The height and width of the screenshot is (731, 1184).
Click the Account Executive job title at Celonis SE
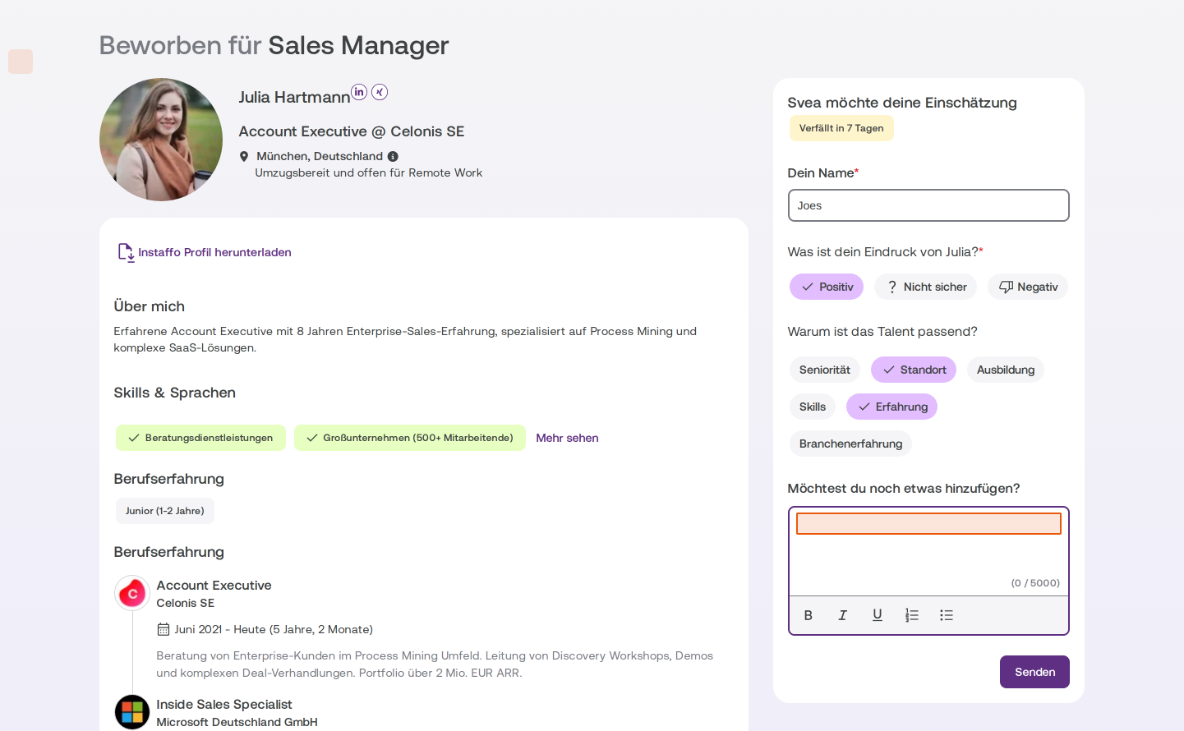point(214,586)
